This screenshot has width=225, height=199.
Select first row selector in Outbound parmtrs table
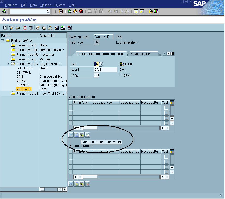(71, 108)
